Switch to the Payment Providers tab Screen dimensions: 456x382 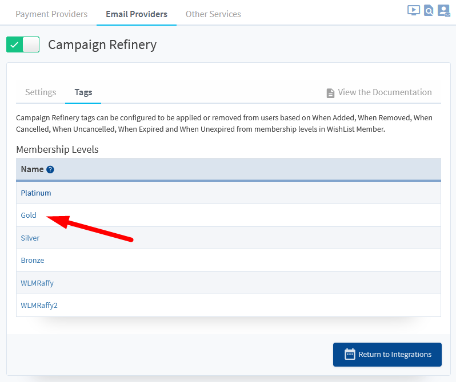click(51, 14)
